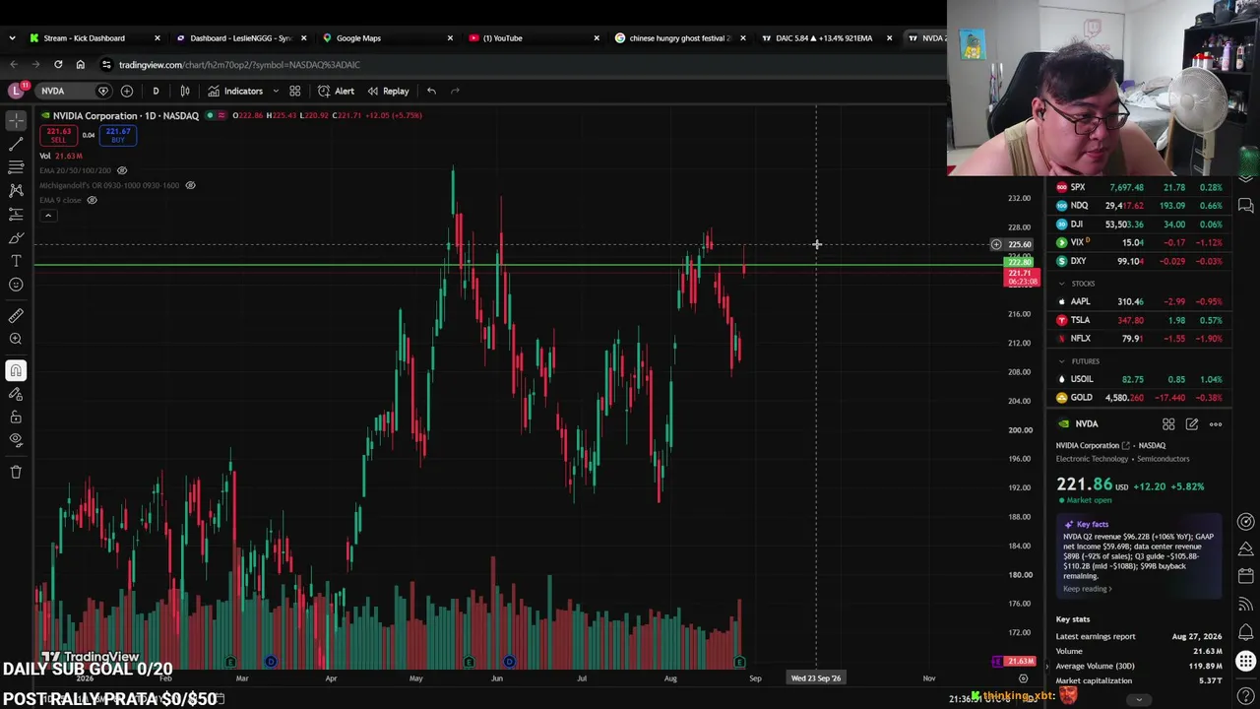
Task: Open the layout setup grid icon
Action: (x=294, y=91)
